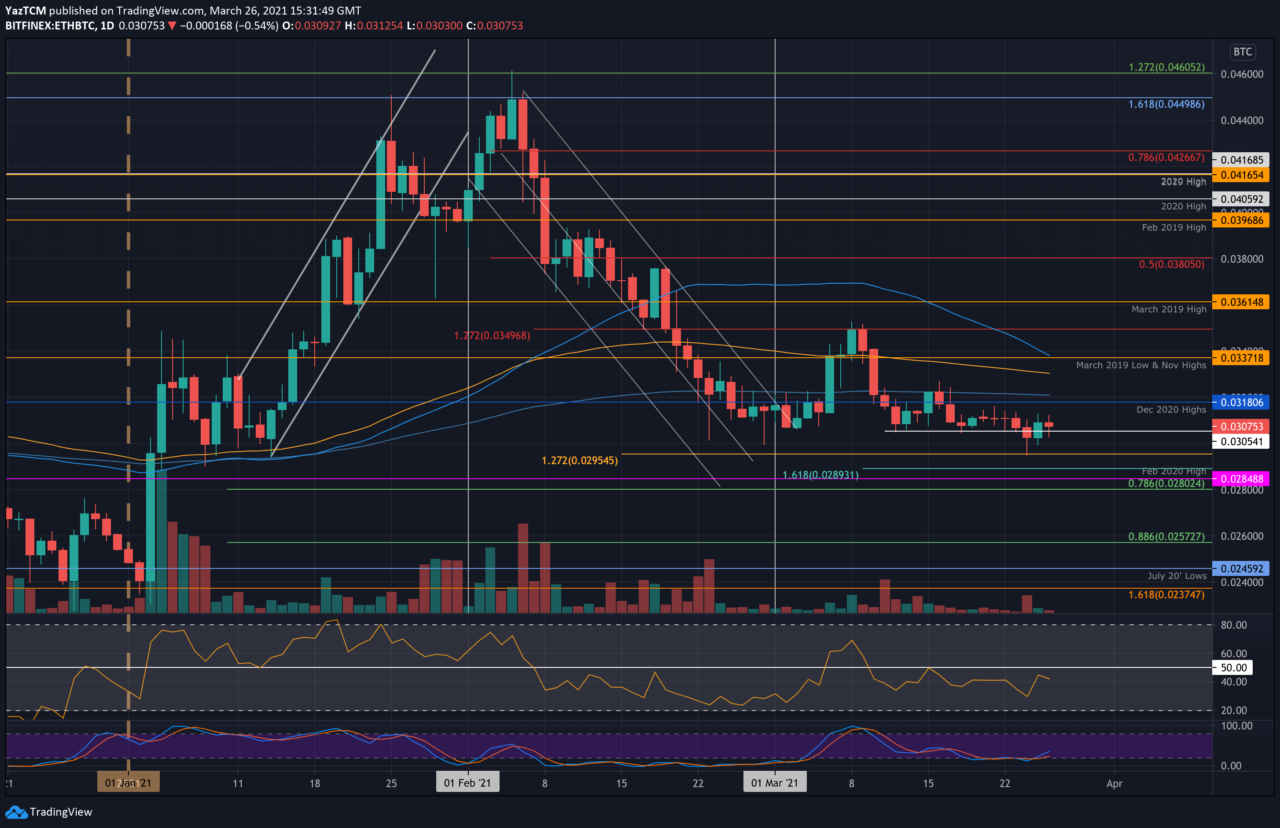Click the 0.026000 price axis tick
Image resolution: width=1280 pixels, height=828 pixels.
coord(1242,536)
